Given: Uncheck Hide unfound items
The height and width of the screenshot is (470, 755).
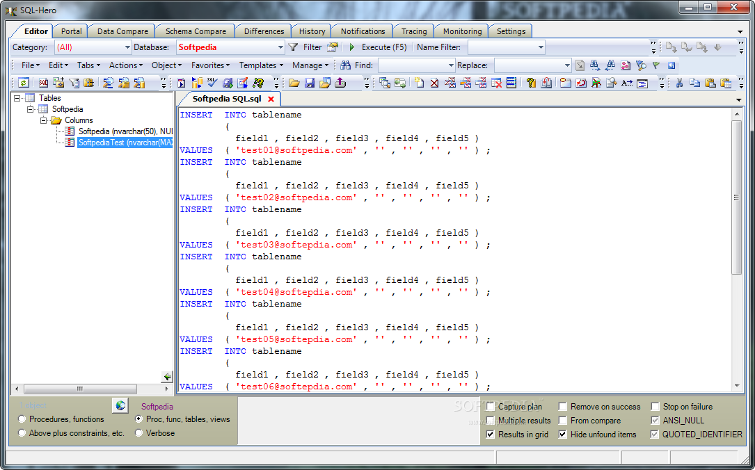Looking at the screenshot, I should click(562, 435).
